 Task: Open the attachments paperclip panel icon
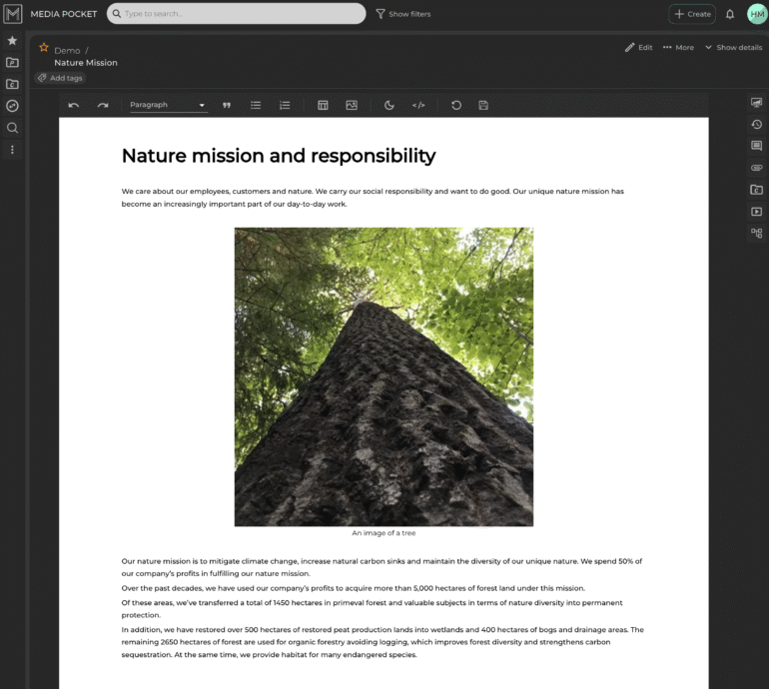pos(757,168)
